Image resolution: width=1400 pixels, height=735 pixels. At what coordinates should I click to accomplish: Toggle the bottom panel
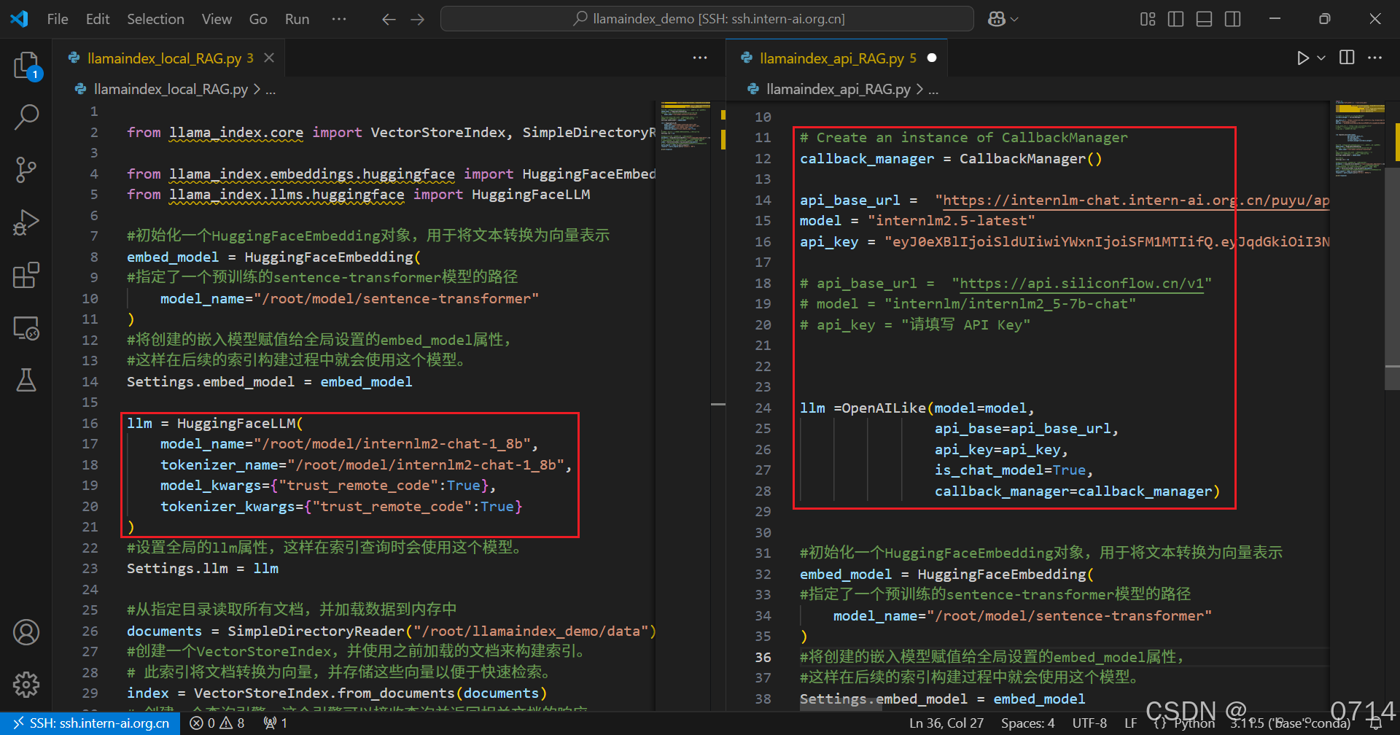click(1205, 19)
